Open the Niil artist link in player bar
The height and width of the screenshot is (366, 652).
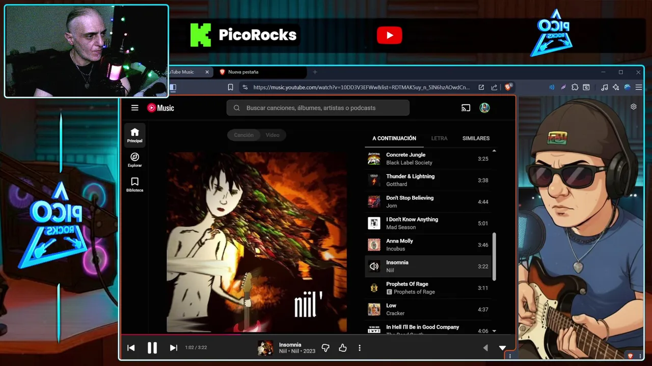pos(283,351)
